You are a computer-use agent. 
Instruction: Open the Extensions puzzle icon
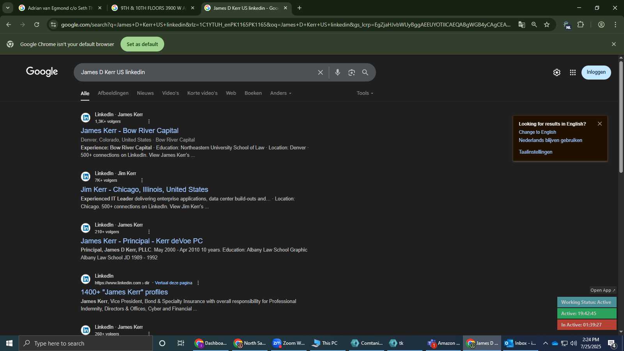coord(580,25)
